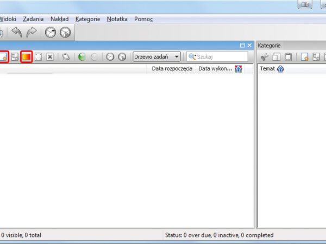Click the redo arrow in main toolbar

[x=32, y=33]
